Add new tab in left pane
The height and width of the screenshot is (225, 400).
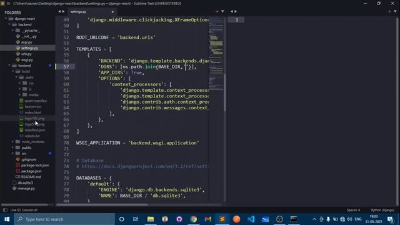pos(217,11)
